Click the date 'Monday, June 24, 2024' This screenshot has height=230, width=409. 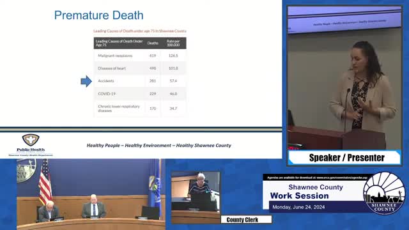[298, 207]
